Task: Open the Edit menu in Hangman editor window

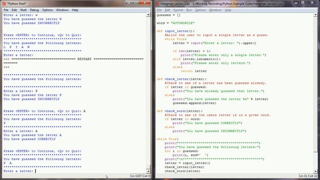Action: click(x=167, y=10)
